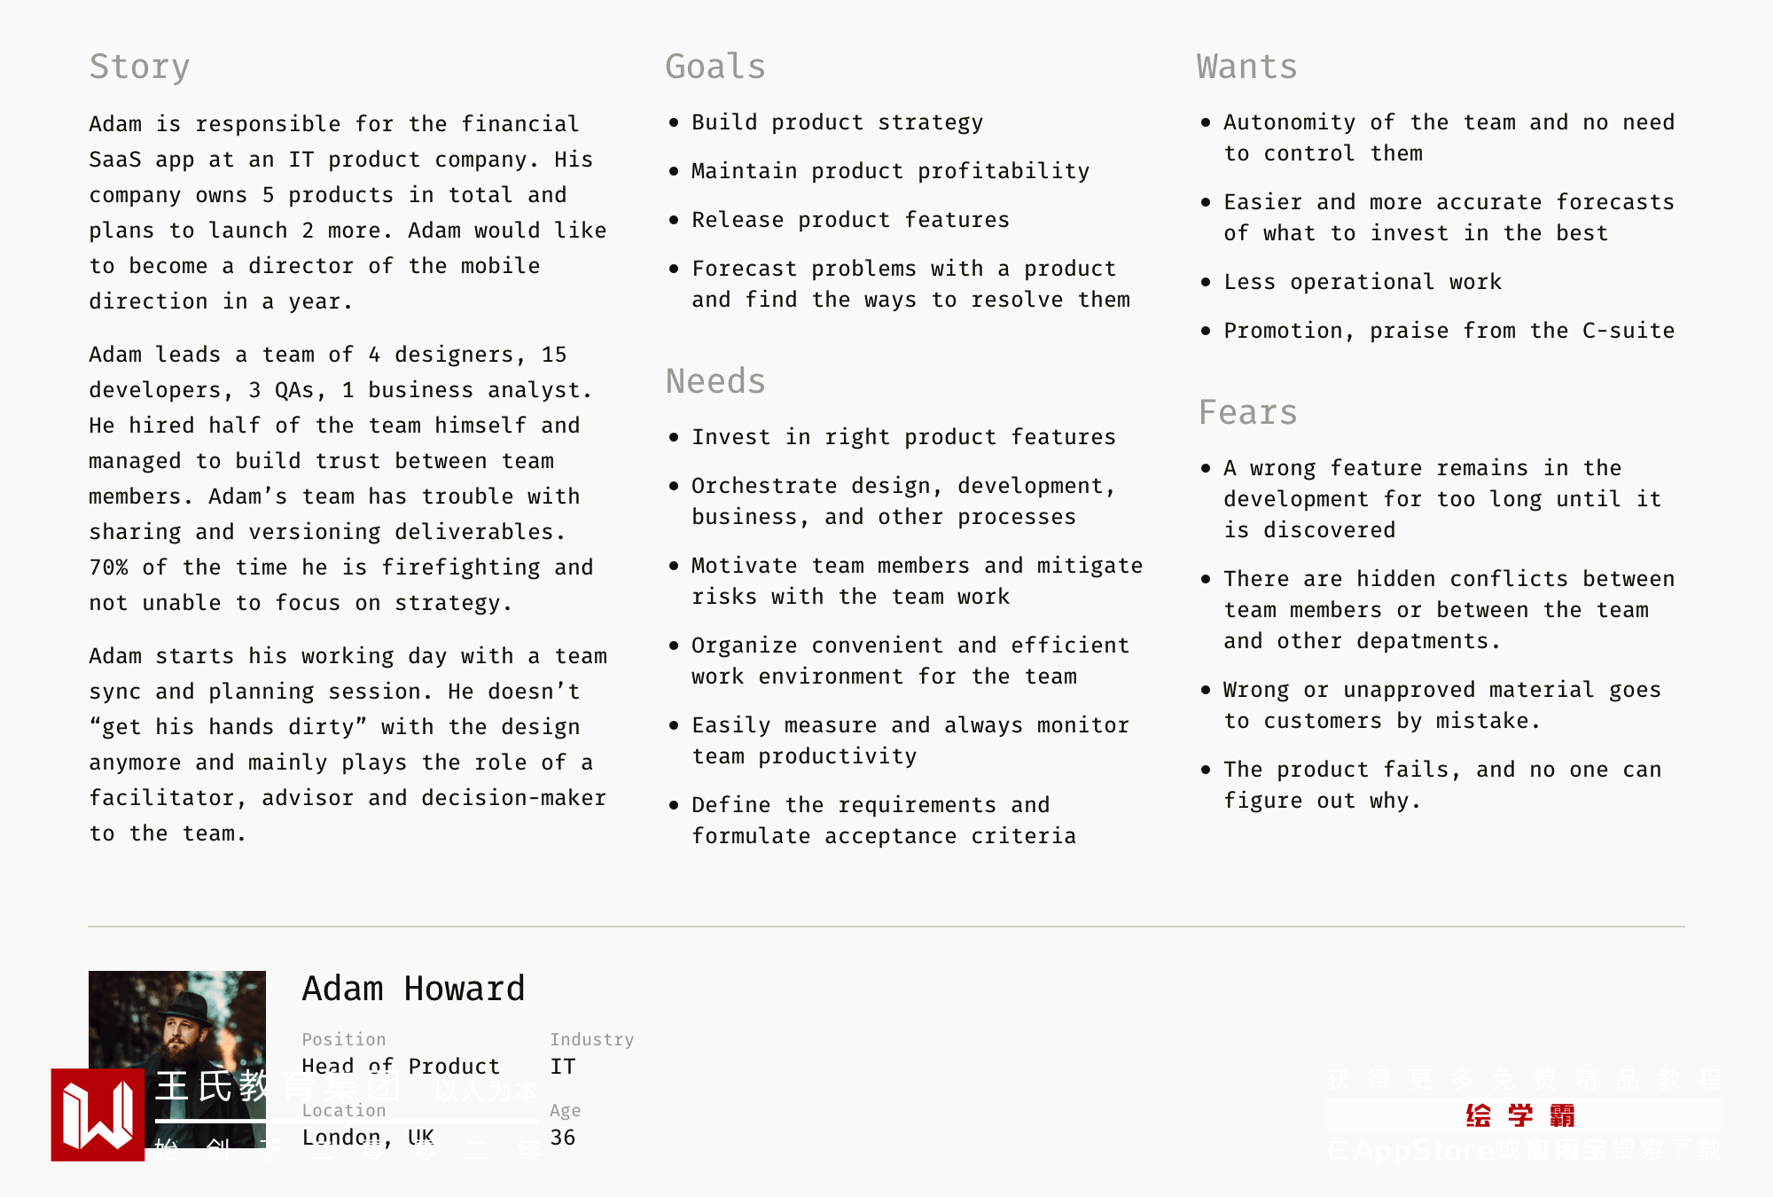Click Adam Howard's profile photo

(177, 1020)
